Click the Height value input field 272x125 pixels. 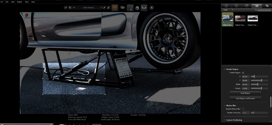pyautogui.click(x=246, y=88)
